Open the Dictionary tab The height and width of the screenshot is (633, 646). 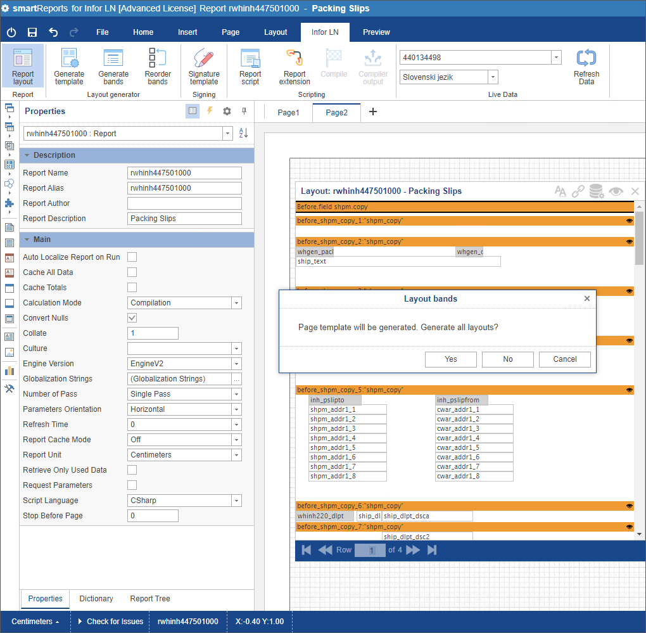coord(96,599)
